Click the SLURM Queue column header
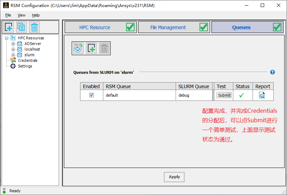 [194, 86]
